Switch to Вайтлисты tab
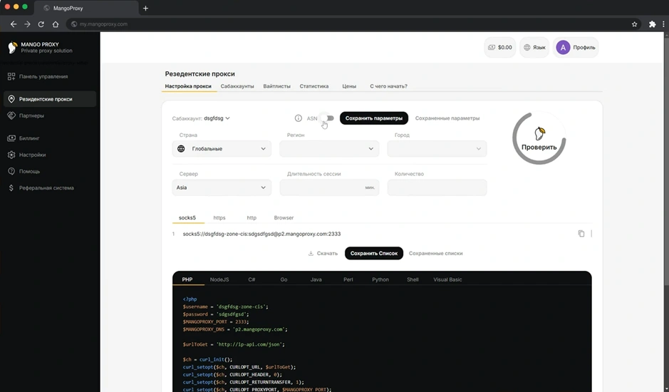The width and height of the screenshot is (669, 392). [x=277, y=86]
